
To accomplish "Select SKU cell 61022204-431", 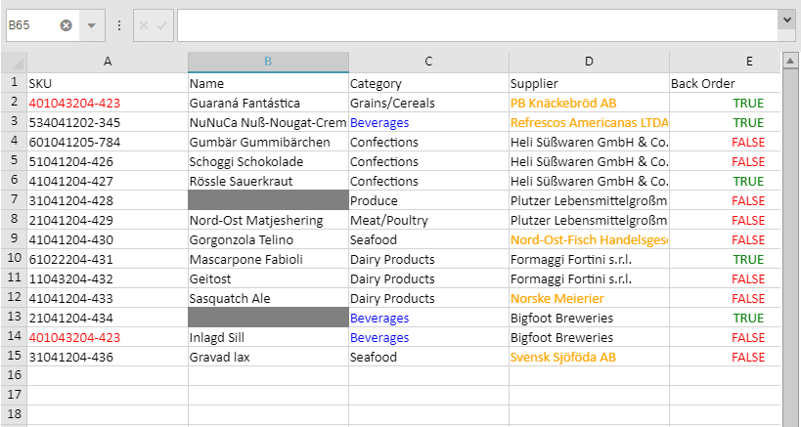I will coord(108,259).
